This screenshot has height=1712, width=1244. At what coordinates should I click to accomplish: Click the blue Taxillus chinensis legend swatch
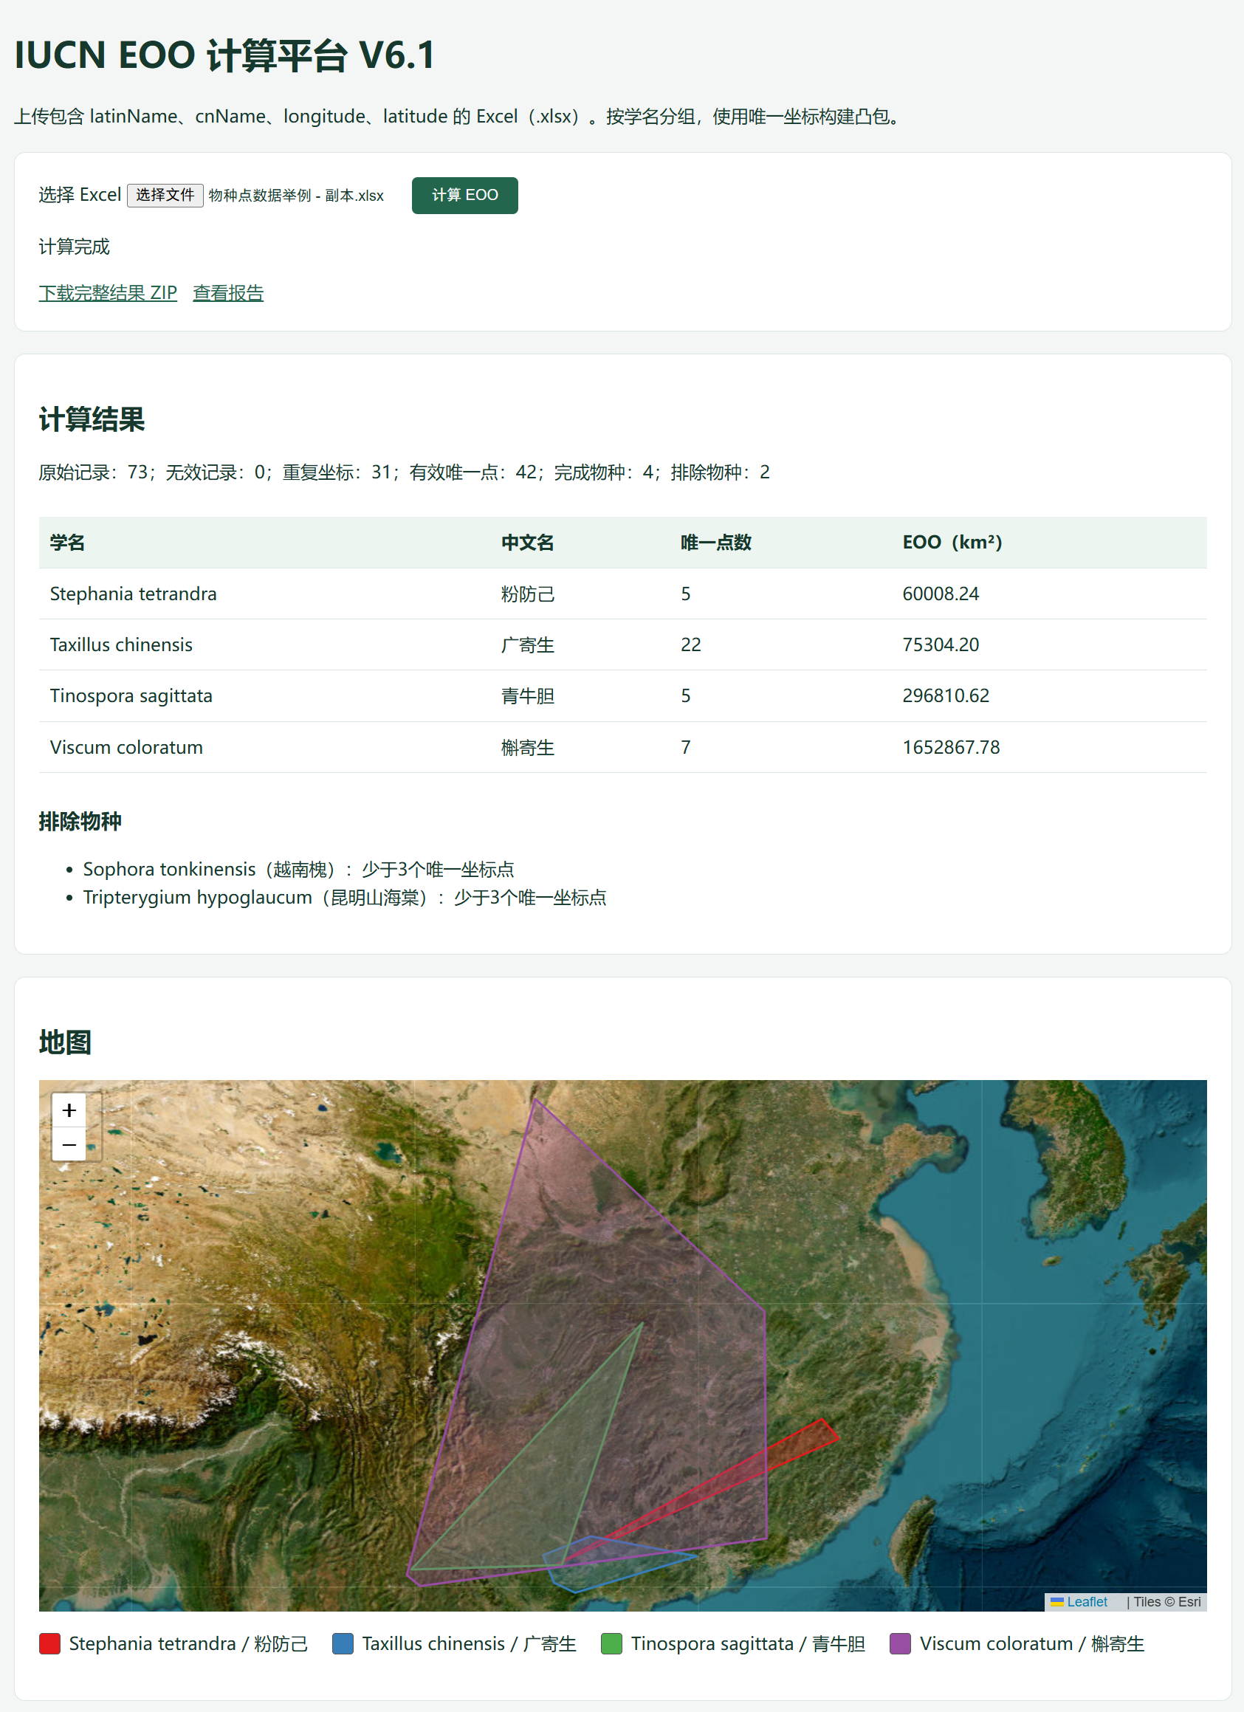pyautogui.click(x=343, y=1643)
